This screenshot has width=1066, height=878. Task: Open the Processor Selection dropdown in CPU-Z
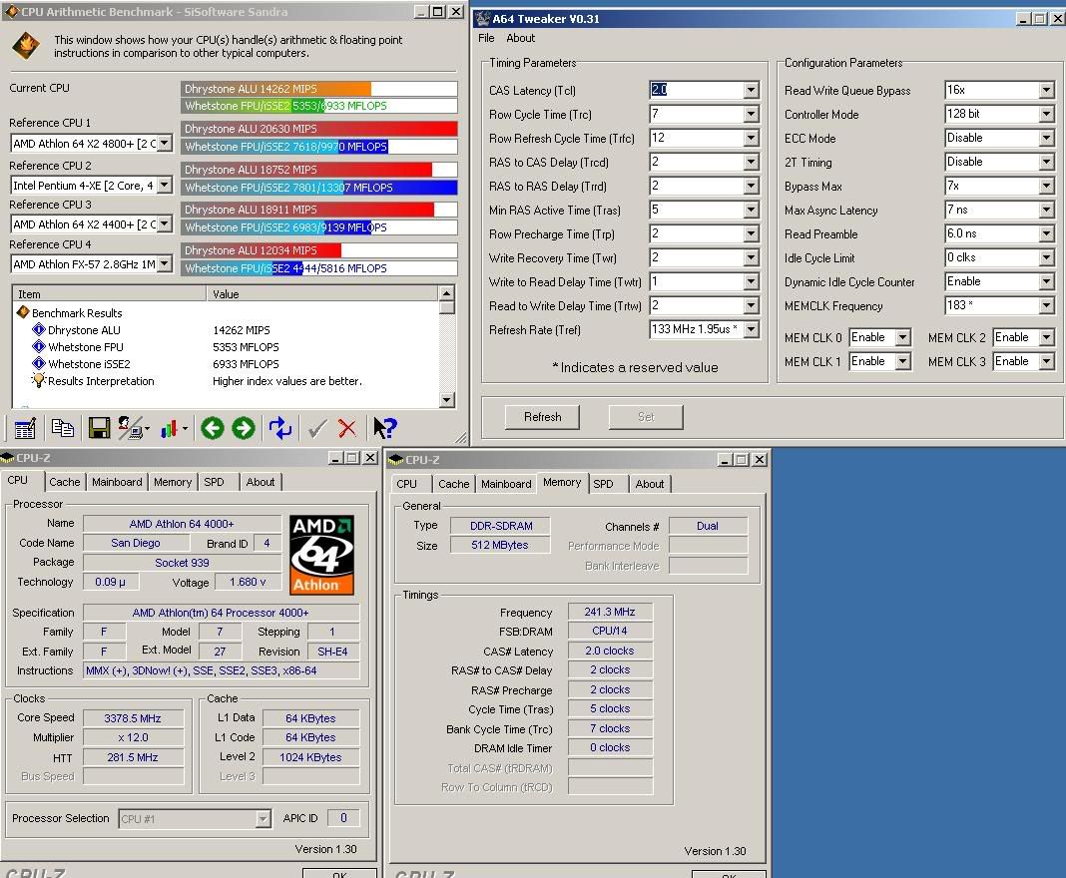(264, 819)
